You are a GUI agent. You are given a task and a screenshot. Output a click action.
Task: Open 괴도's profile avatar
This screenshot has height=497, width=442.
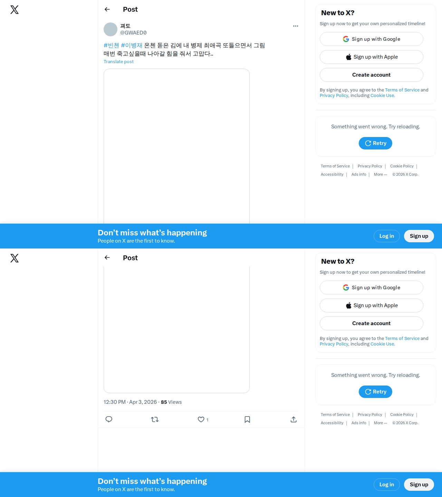110,29
